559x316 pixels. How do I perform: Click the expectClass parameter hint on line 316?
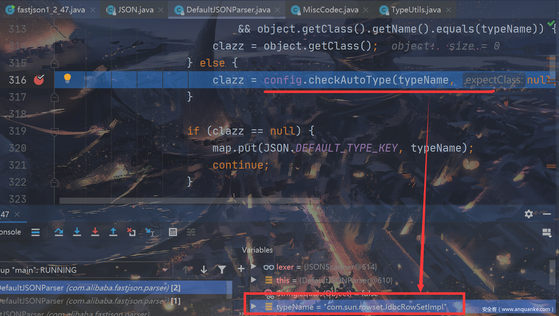point(494,80)
